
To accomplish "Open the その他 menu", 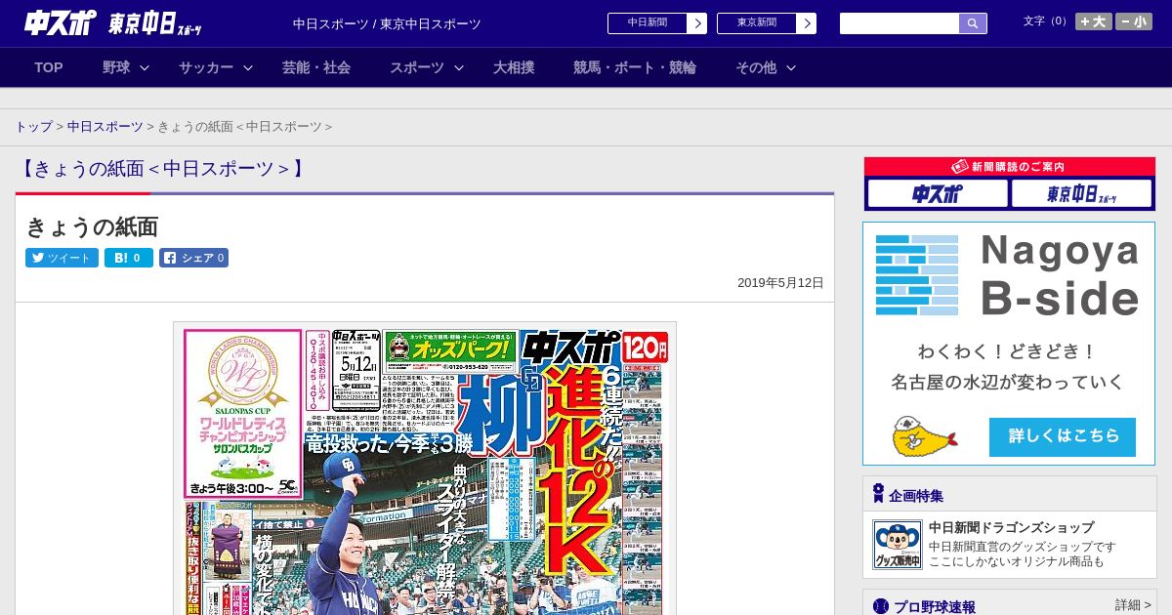I will coord(756,67).
